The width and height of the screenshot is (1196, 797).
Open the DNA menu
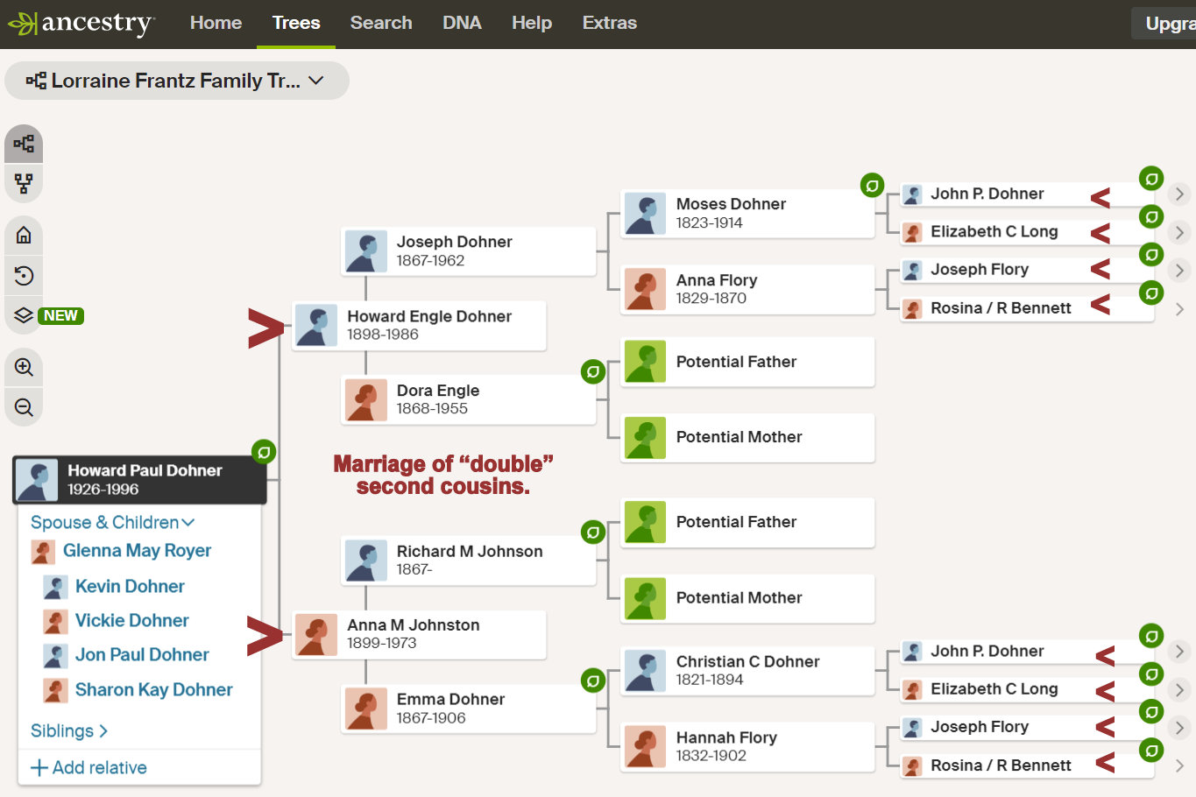click(462, 23)
